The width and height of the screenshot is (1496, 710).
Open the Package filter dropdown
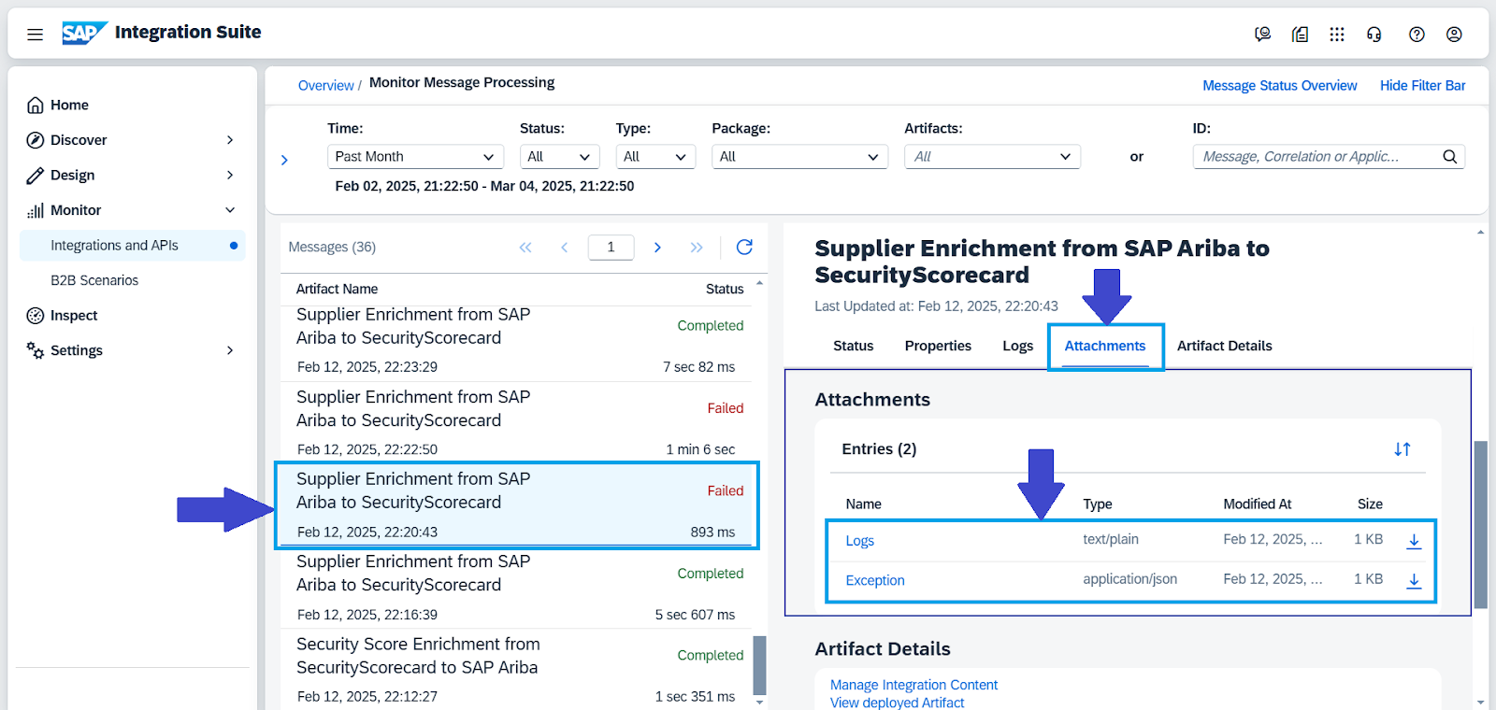[x=800, y=157]
